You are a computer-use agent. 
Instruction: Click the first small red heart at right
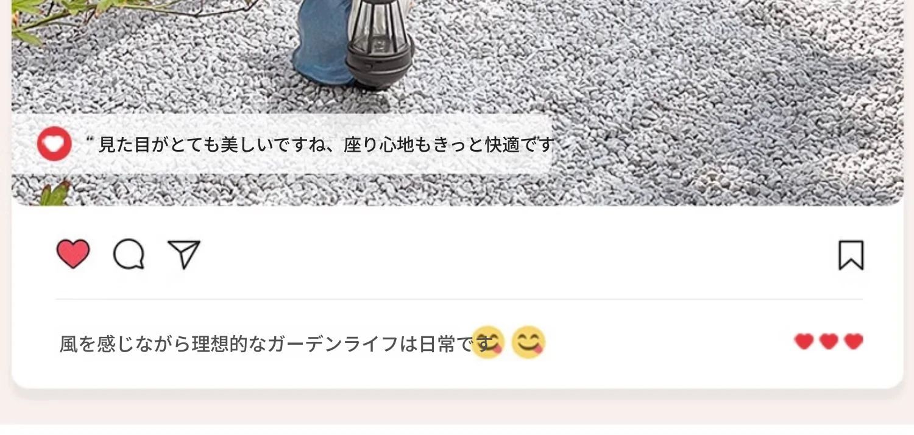tap(804, 342)
